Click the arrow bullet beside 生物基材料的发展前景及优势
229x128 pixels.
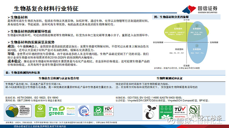[x=9, y=42]
